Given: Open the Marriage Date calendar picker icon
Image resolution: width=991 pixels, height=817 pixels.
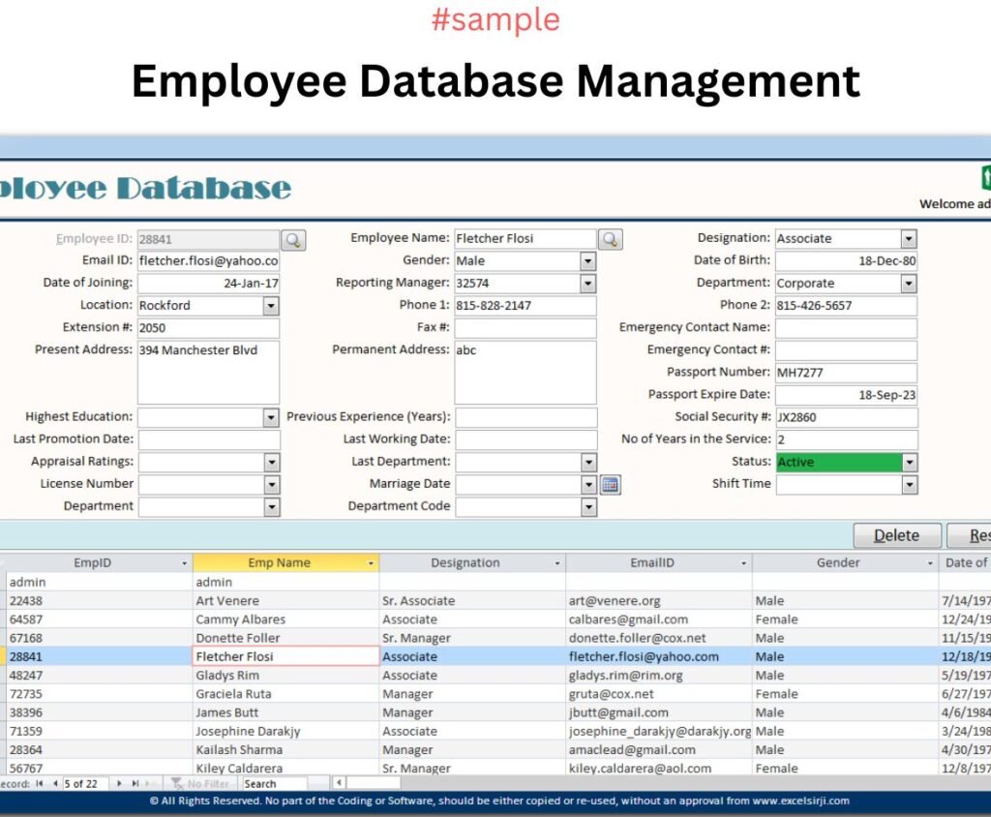Looking at the screenshot, I should pyautogui.click(x=610, y=485).
